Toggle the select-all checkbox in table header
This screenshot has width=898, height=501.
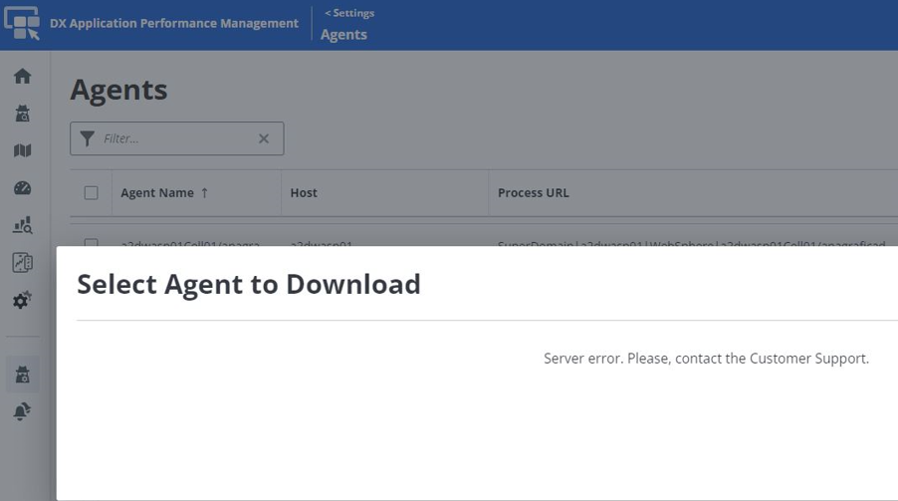91,192
